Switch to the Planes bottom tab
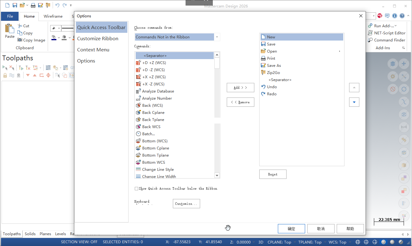 pos(45,234)
